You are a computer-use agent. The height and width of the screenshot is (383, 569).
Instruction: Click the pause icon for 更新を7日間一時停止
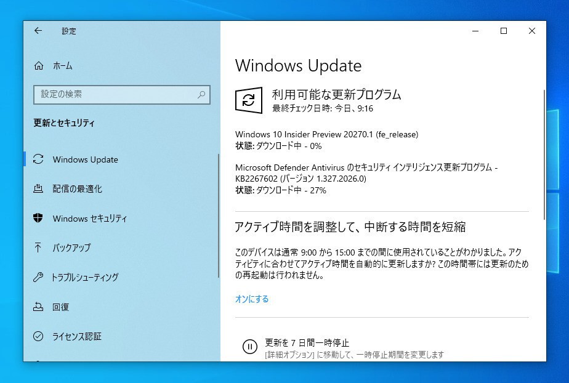click(x=249, y=347)
